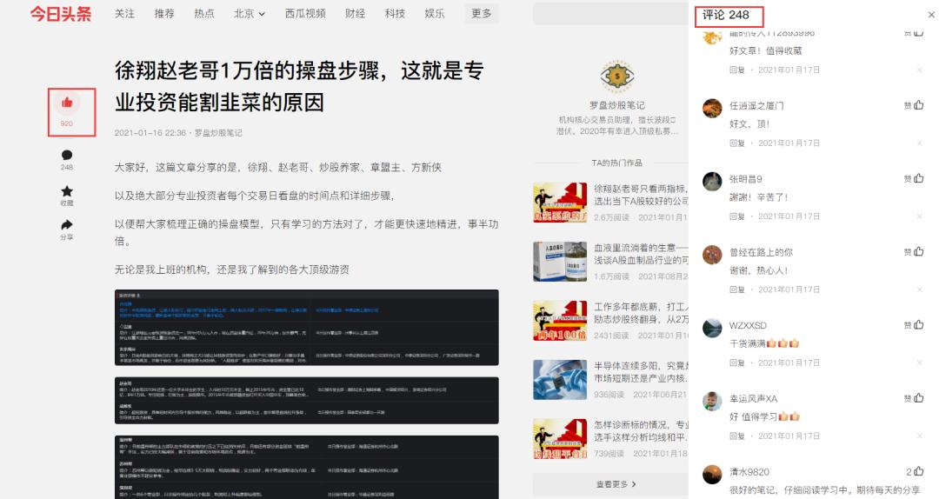
Task: Open the blood product vial thumbnail
Action: [560, 262]
